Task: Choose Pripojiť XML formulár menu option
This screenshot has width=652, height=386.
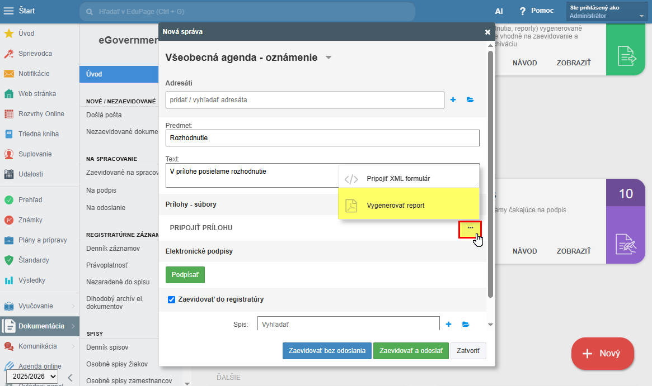Action: [x=398, y=179]
